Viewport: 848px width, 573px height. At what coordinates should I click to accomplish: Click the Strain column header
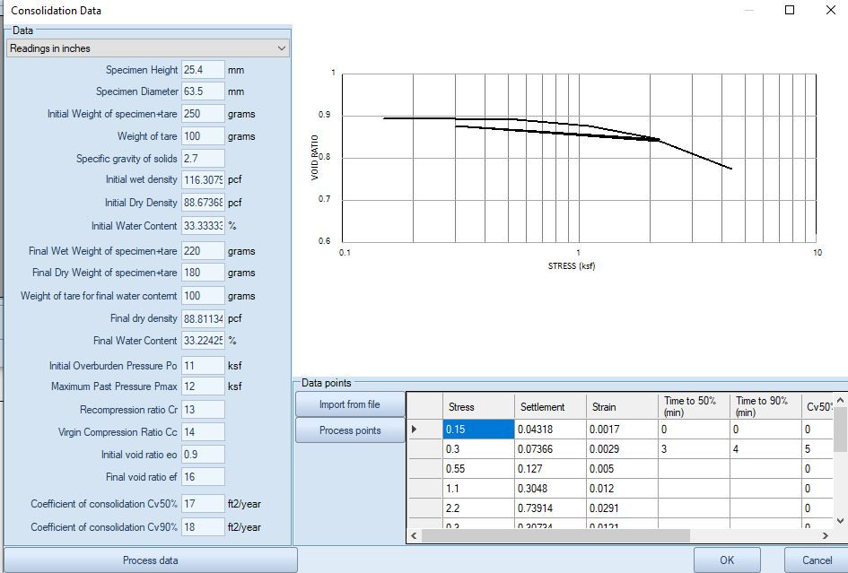pyautogui.click(x=622, y=406)
